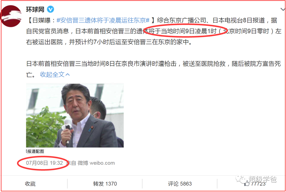Viewport: 286px width, 192px height.
Task: Click the 77723 like count
Action: (258, 184)
